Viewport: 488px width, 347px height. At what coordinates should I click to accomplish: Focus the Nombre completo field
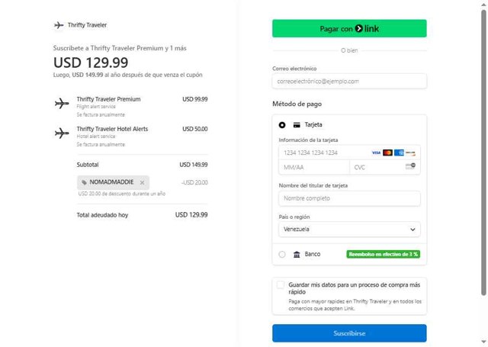point(349,198)
